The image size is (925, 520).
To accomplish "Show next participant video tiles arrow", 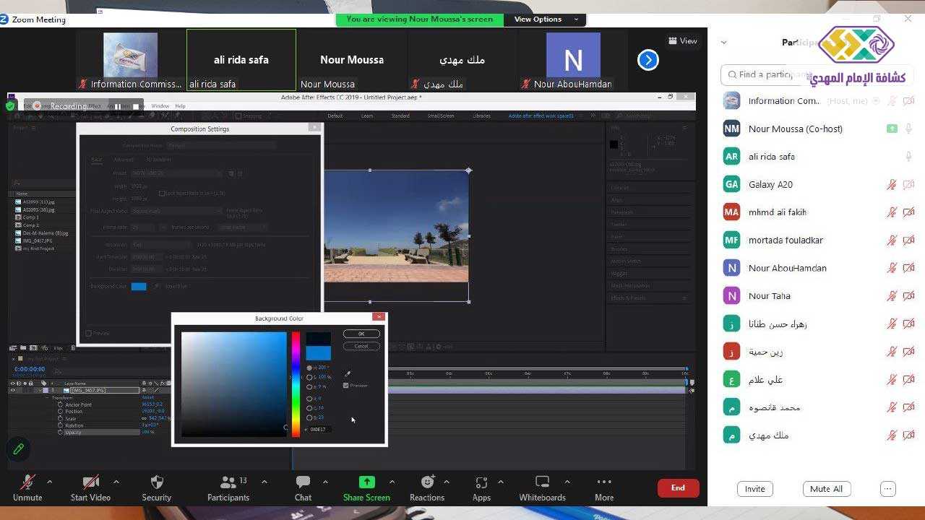I will 647,60.
